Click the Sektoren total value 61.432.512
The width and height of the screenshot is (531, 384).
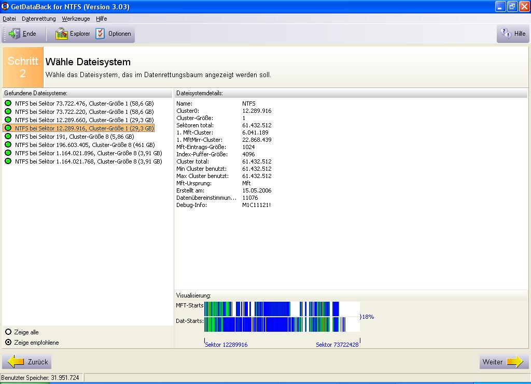[x=257, y=125]
